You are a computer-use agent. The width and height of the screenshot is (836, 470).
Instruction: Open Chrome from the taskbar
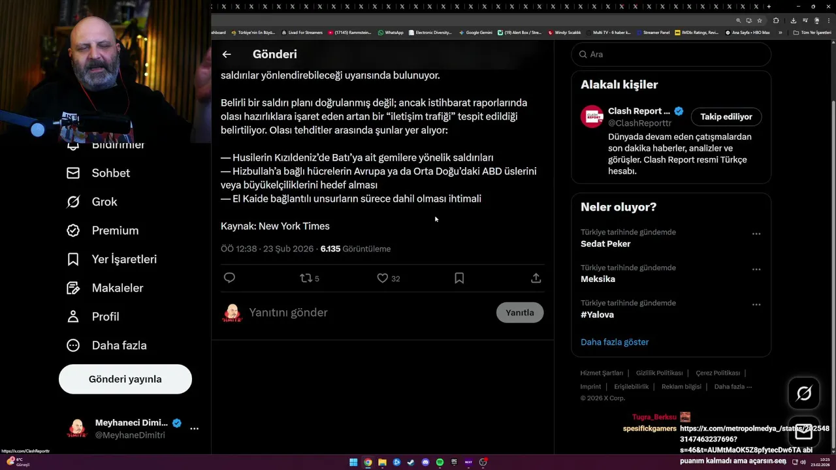click(368, 462)
